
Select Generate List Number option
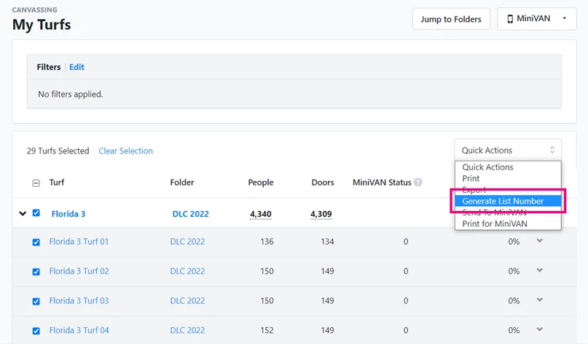point(508,201)
